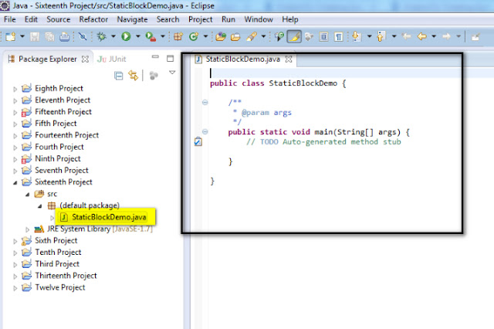Toggle Mark Occurrences highlighter button
This screenshot has height=329, width=494.
tap(294, 36)
